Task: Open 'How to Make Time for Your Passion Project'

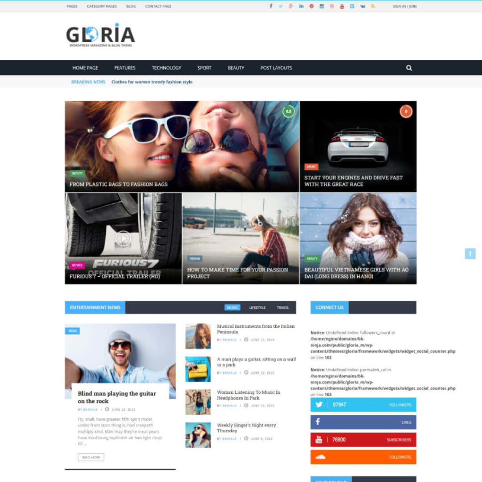Action: click(x=237, y=273)
